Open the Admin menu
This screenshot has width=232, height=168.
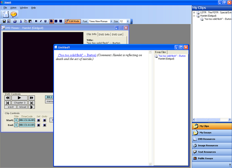tap(13, 8)
